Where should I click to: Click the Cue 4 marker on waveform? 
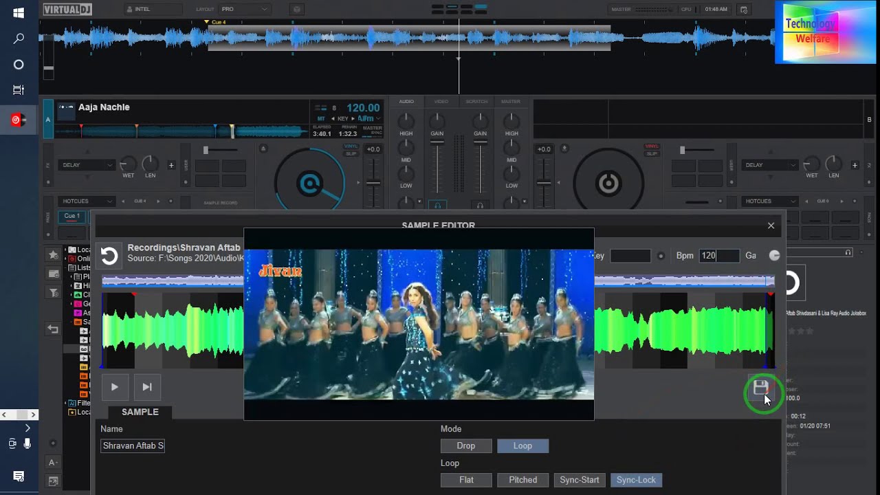(214, 22)
